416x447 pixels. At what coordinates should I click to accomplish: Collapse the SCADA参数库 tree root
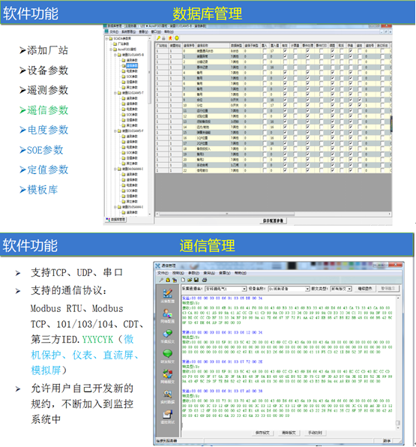click(107, 38)
